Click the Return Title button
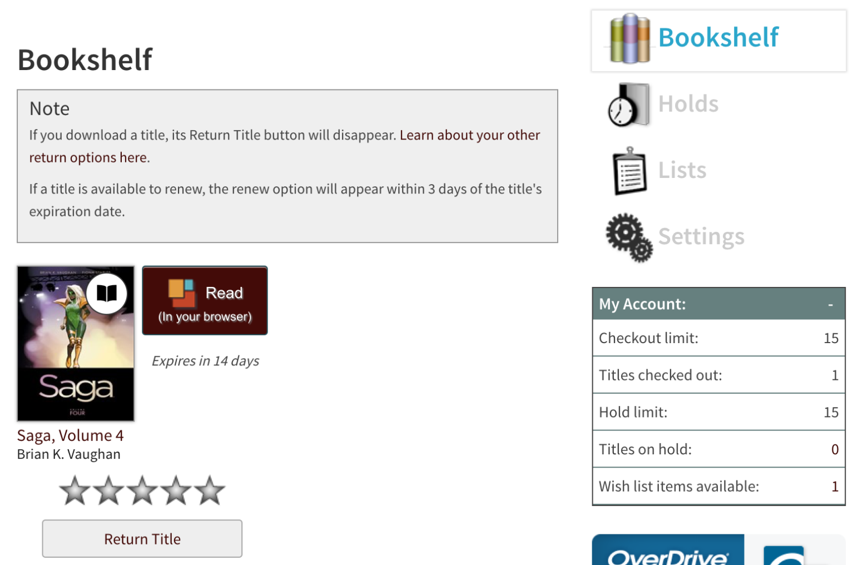 [142, 538]
